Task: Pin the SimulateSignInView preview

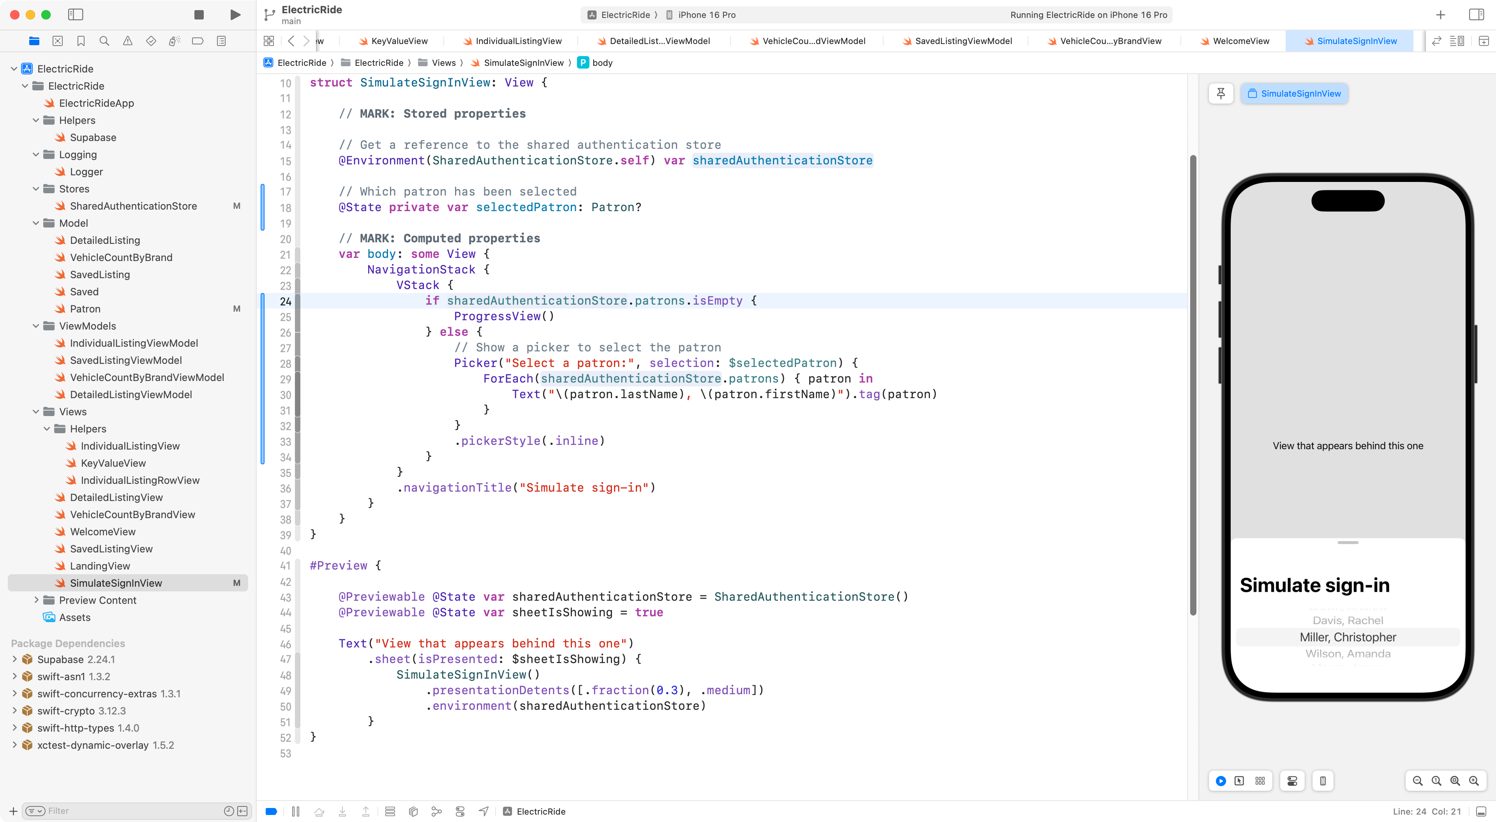Action: (1221, 93)
